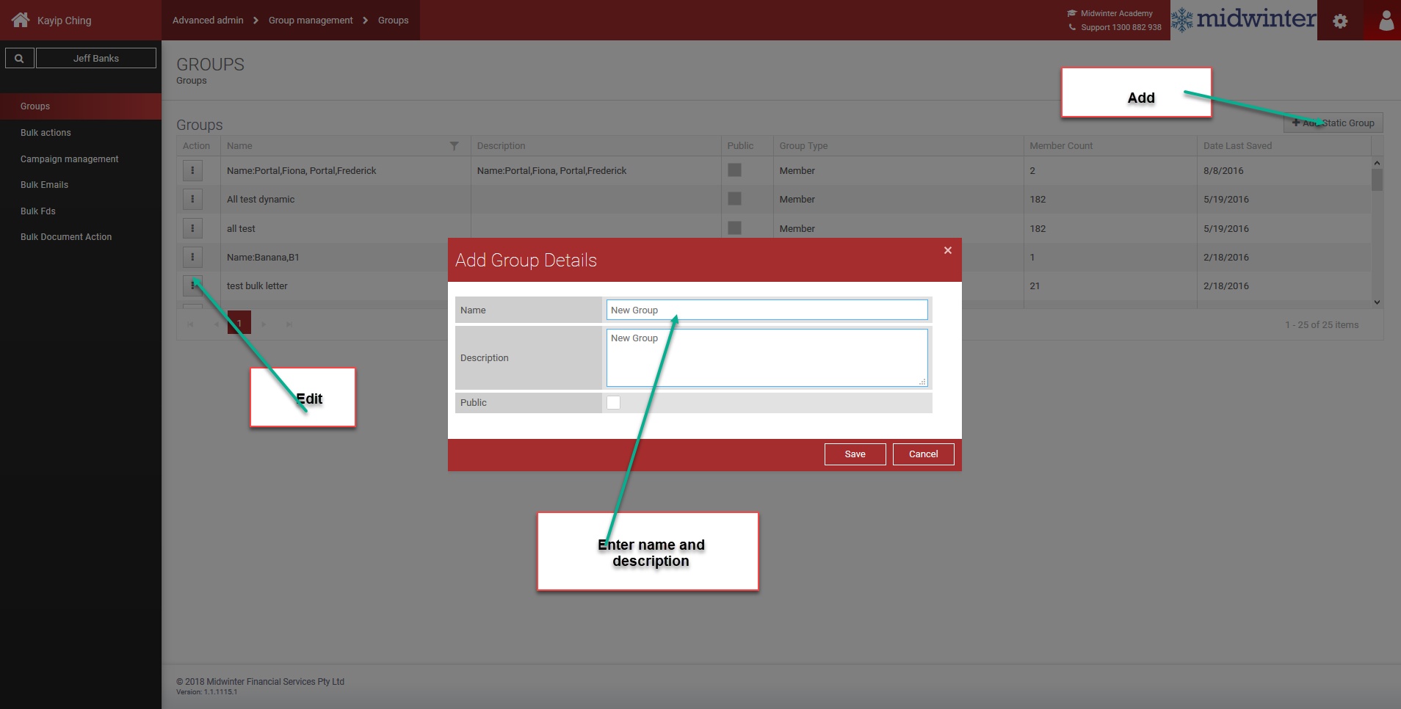
Task: Open the settings gear icon
Action: (x=1340, y=21)
